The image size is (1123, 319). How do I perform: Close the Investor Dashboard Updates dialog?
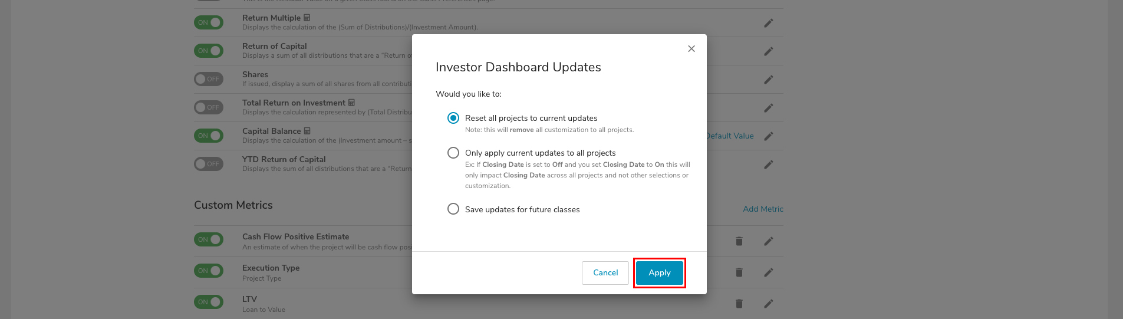(x=691, y=48)
